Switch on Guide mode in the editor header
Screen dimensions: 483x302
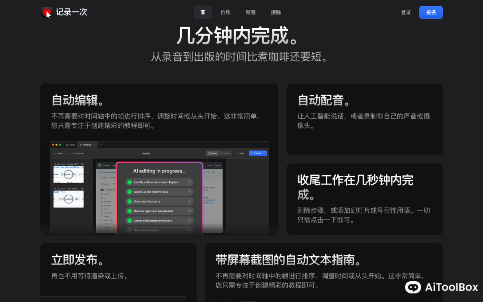(226, 153)
